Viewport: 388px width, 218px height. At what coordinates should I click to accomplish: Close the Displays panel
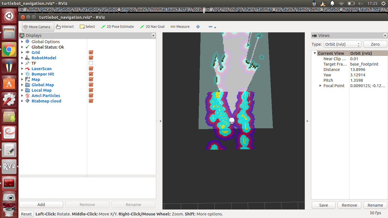pos(153,35)
